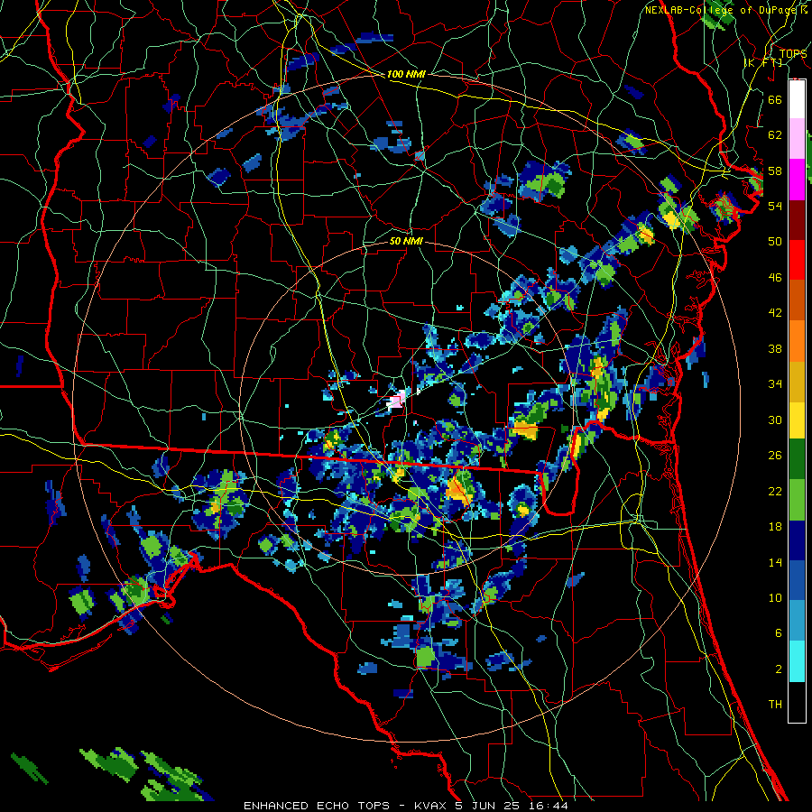The image size is (812, 812).
Task: Click the legend value 2
Action: coord(778,669)
